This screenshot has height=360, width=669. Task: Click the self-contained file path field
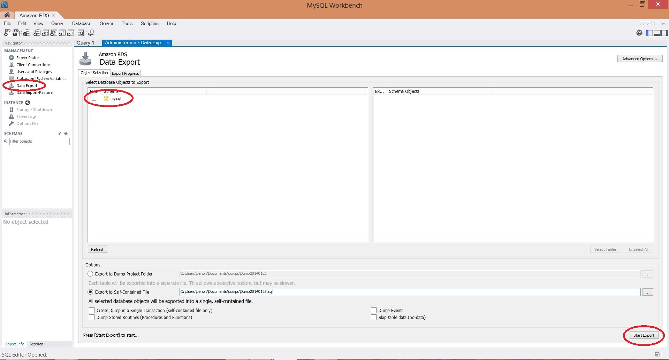[x=410, y=292]
